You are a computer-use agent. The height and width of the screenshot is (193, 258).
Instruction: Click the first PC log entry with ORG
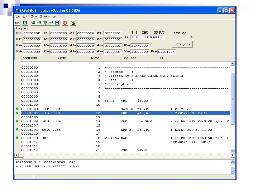[x=46, y=162]
